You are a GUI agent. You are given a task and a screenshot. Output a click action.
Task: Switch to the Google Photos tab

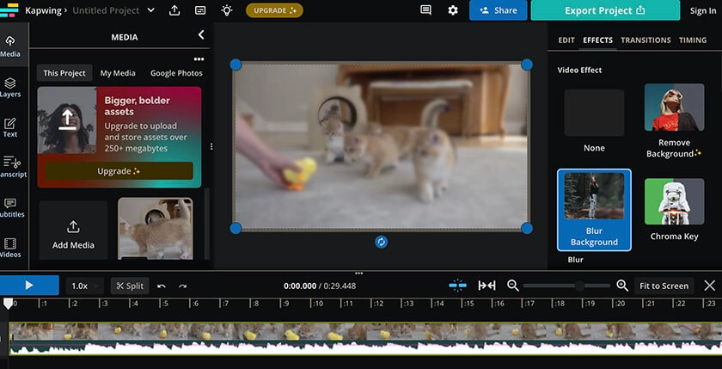pyautogui.click(x=176, y=73)
